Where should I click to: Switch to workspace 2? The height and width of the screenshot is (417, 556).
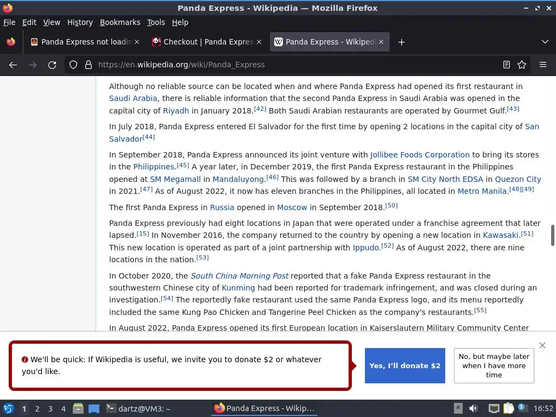[37, 409]
